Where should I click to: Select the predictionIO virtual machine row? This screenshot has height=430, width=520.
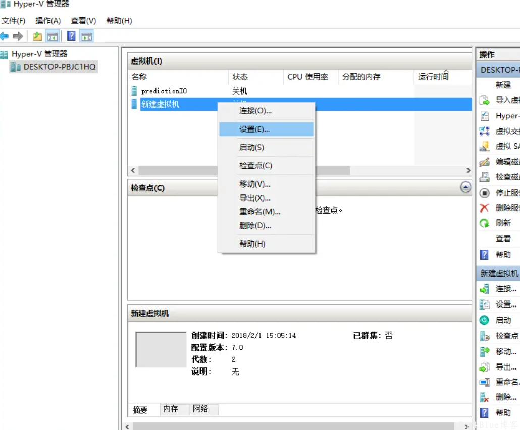coord(299,91)
